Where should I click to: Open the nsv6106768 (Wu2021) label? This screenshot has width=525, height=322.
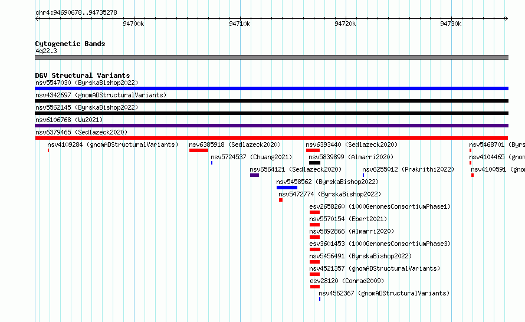(69, 120)
